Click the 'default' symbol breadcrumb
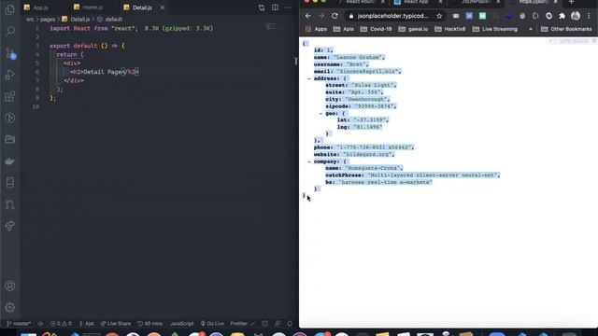The width and height of the screenshot is (598, 336). [x=114, y=19]
